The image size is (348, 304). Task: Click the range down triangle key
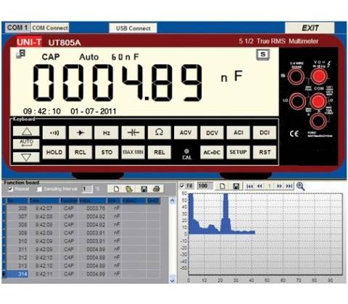click(x=26, y=157)
